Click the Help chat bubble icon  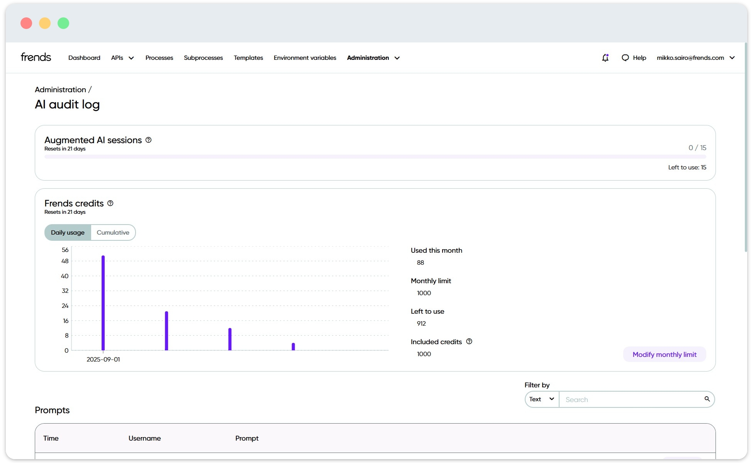(x=625, y=58)
